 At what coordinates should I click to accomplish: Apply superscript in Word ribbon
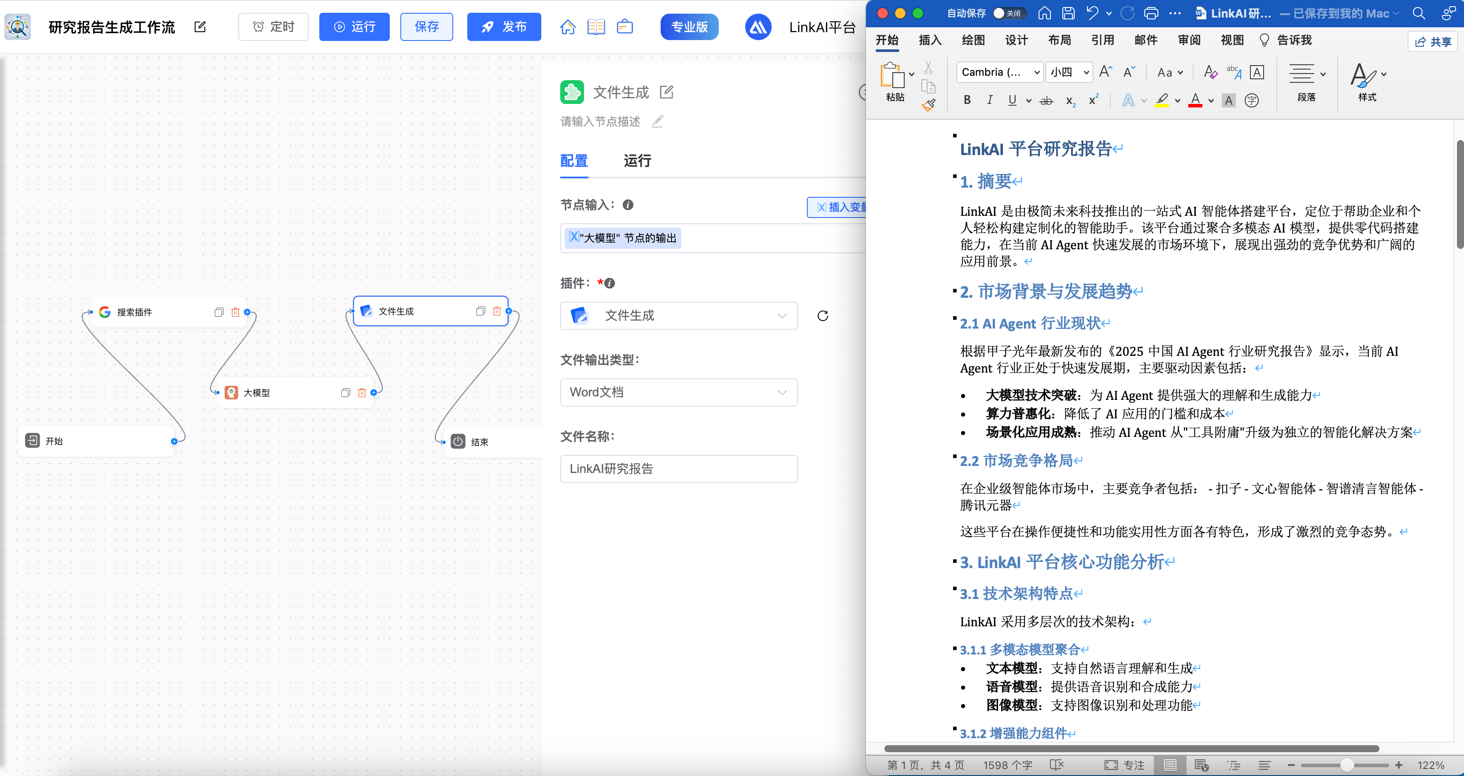(1094, 100)
